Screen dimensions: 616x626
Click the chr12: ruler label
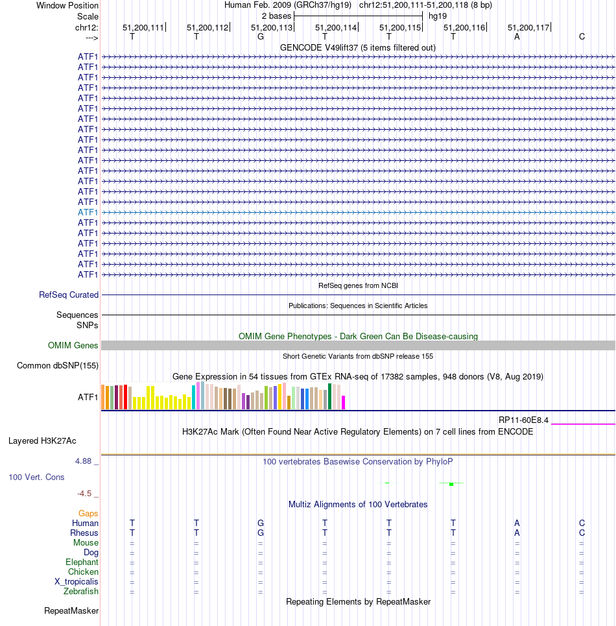tap(87, 27)
